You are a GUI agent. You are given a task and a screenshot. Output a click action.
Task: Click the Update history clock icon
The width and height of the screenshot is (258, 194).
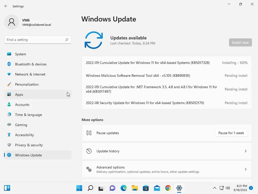(89, 151)
